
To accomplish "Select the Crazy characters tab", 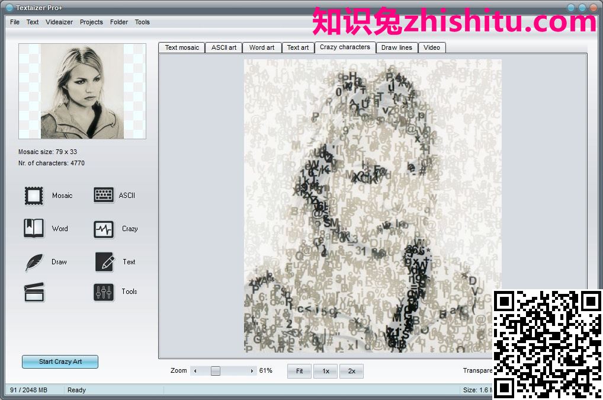I will pyautogui.click(x=345, y=47).
